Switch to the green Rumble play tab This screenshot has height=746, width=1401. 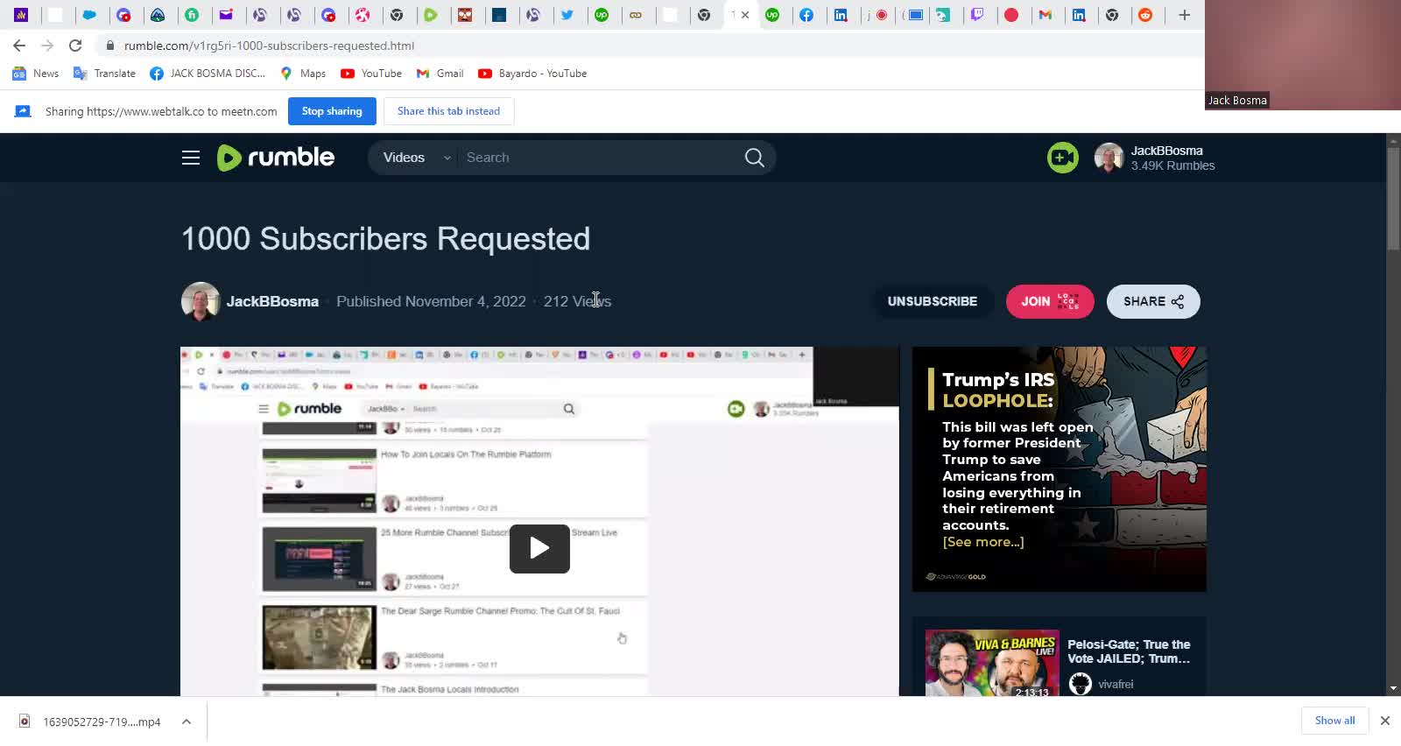tap(431, 15)
